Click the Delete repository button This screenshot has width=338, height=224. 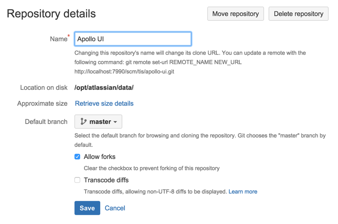click(x=298, y=14)
